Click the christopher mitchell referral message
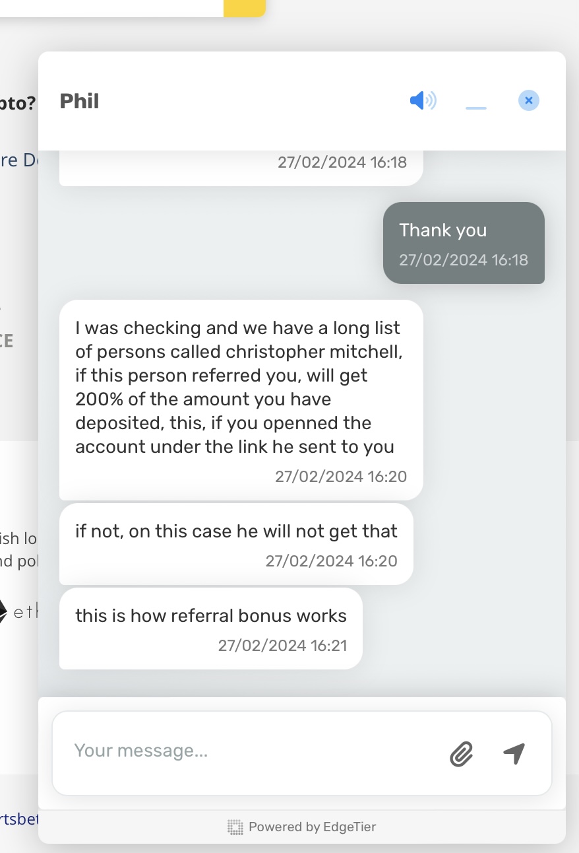This screenshot has height=853, width=579. 241,400
